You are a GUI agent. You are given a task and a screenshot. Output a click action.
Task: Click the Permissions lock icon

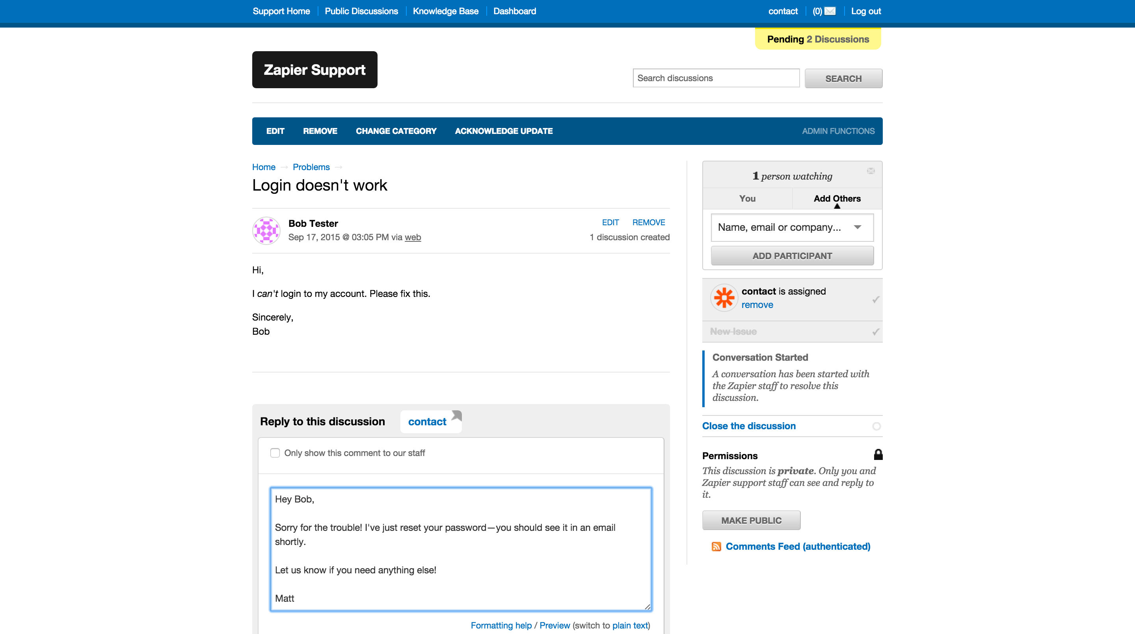[878, 454]
